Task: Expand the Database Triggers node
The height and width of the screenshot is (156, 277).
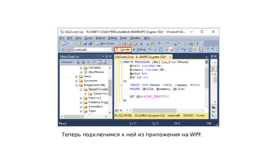Action: [x=81, y=103]
